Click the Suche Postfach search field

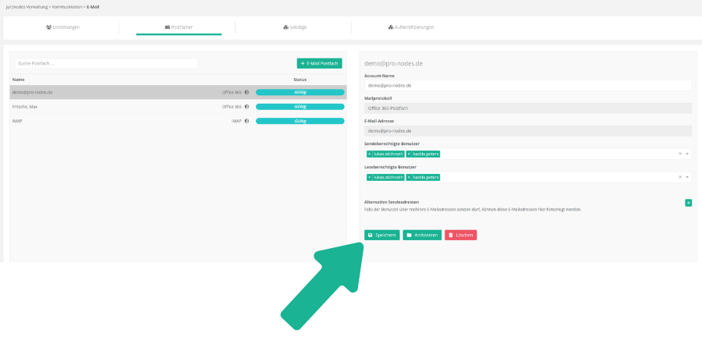tap(106, 63)
